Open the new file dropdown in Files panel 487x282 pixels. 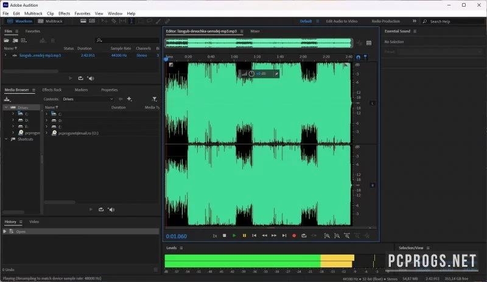coord(24,40)
